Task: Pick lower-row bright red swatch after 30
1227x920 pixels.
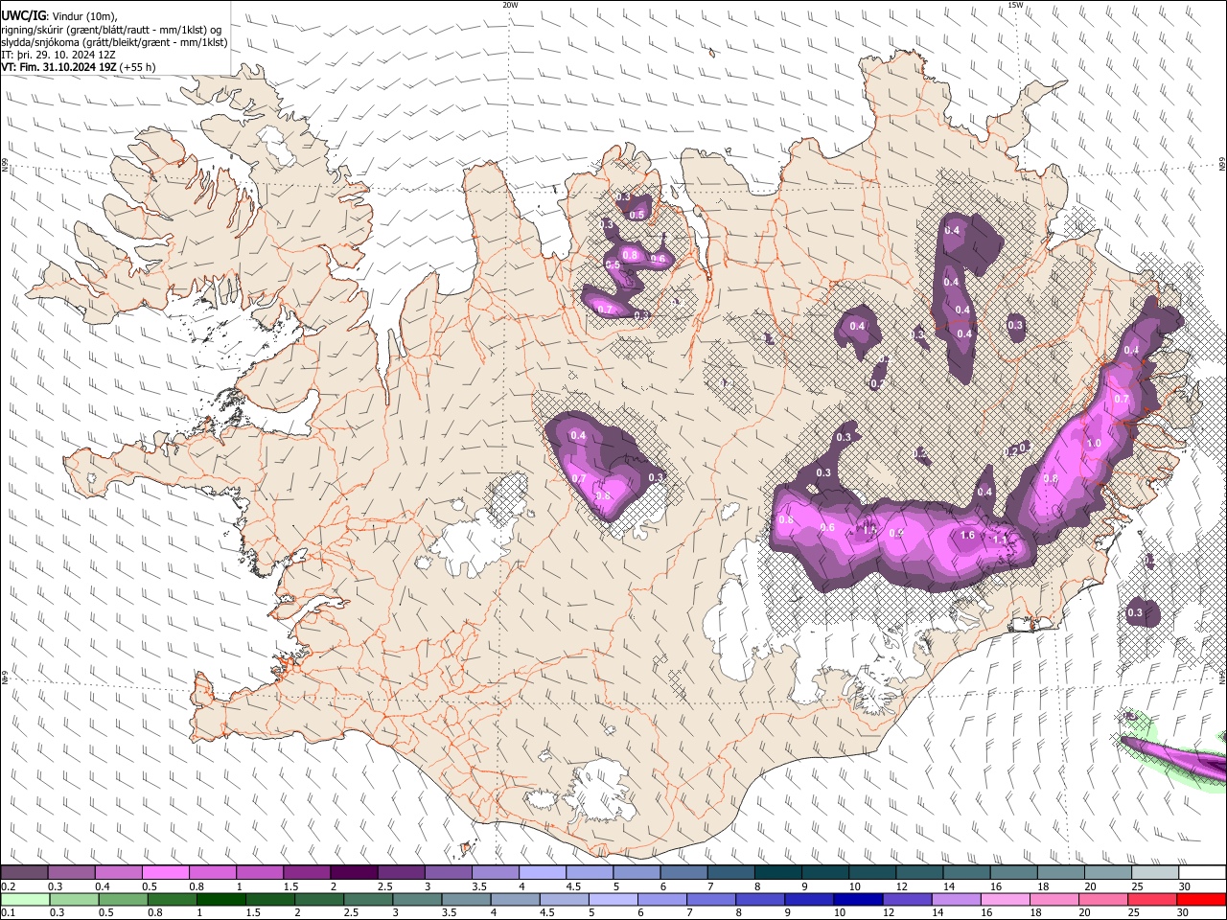Action: 1201,900
